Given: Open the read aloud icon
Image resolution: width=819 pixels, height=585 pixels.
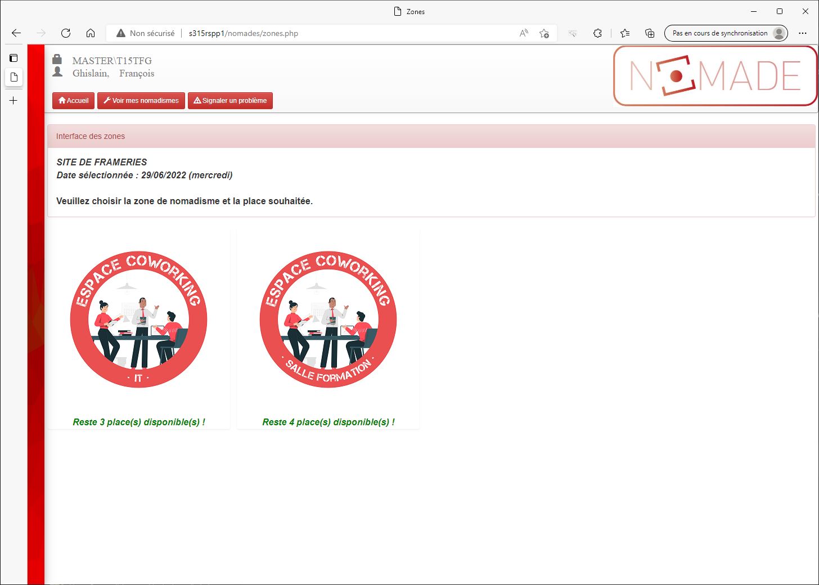Looking at the screenshot, I should (524, 33).
